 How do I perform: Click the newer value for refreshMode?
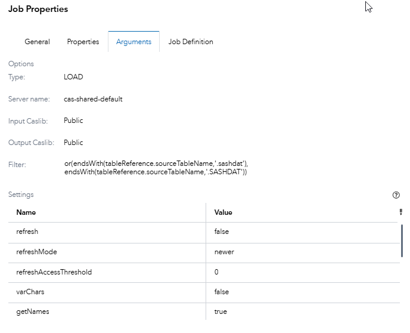224,252
